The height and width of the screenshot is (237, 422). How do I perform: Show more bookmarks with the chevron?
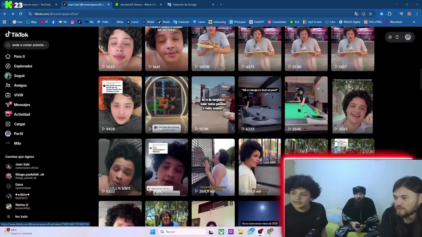(x=414, y=22)
